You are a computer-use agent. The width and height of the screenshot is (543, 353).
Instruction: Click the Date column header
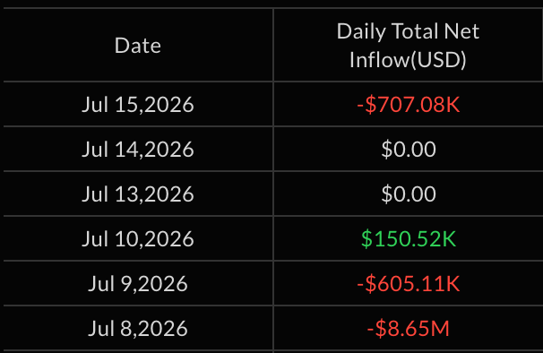[138, 46]
